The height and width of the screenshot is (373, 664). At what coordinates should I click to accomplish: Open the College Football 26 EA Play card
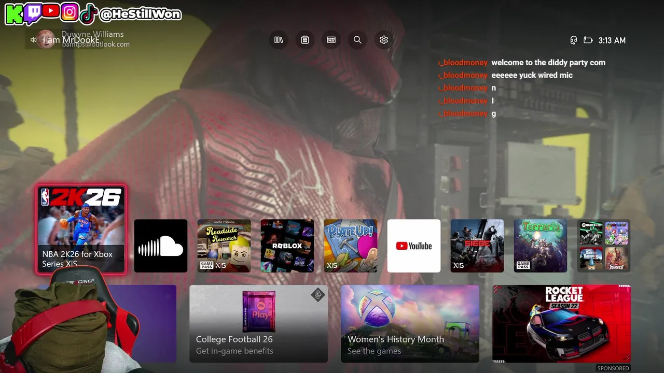[258, 324]
